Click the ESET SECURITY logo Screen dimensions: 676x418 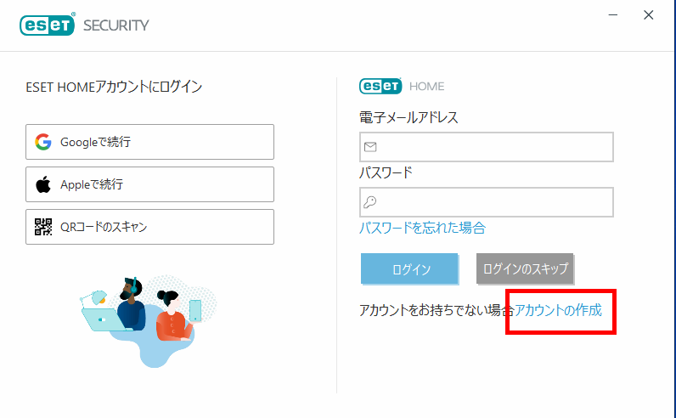point(85,24)
